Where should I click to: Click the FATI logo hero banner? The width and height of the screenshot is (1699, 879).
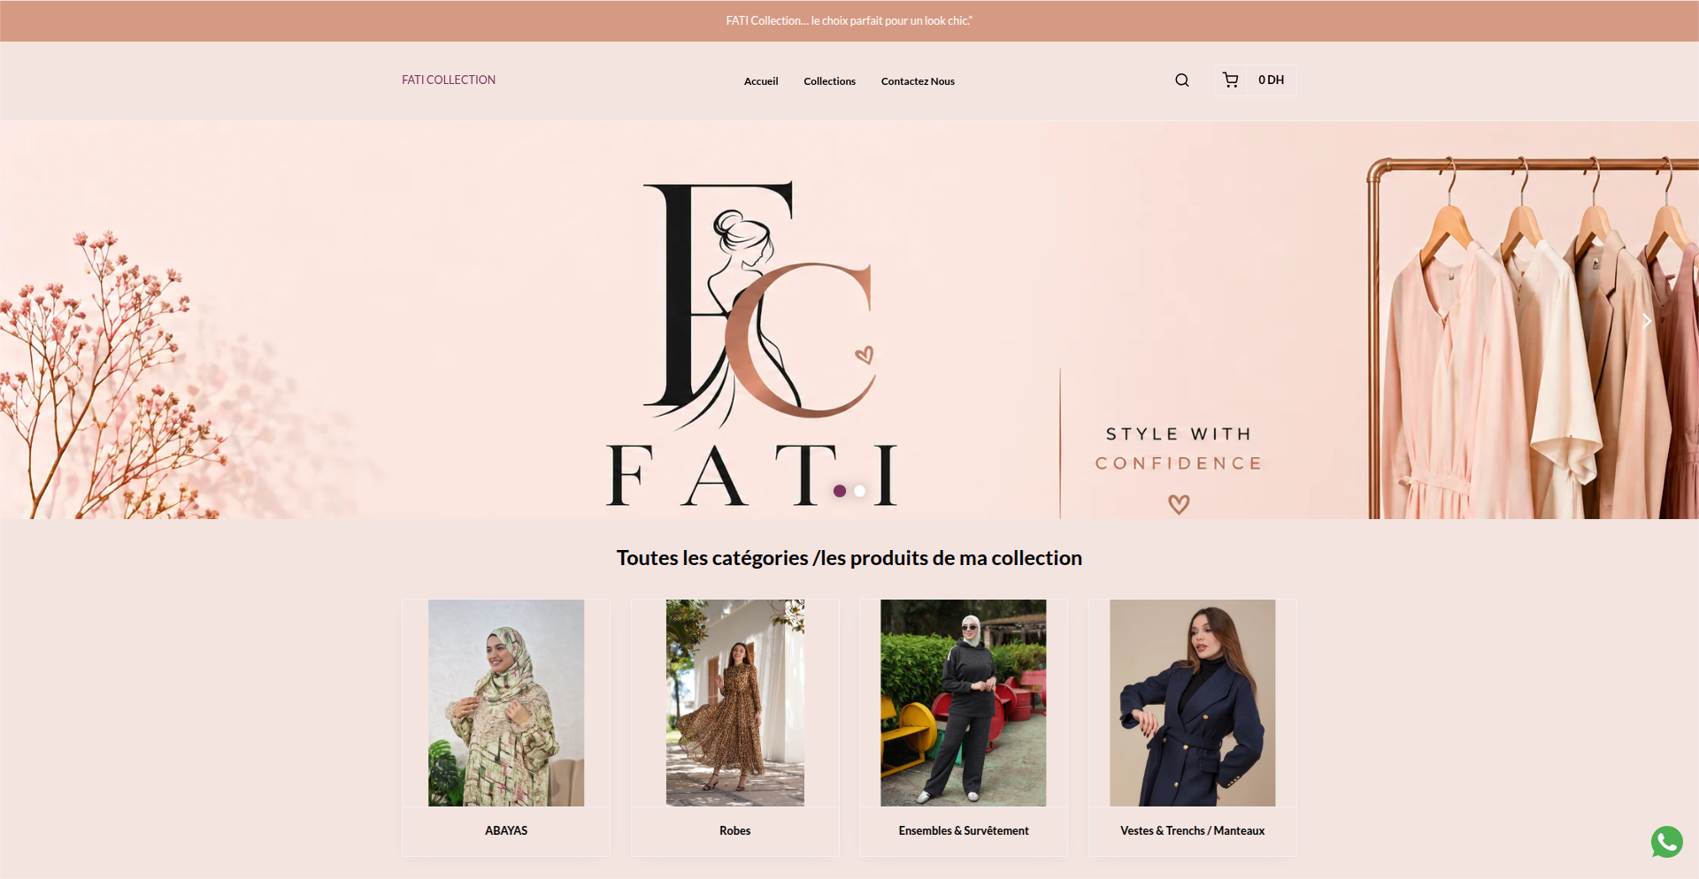[x=849, y=320]
